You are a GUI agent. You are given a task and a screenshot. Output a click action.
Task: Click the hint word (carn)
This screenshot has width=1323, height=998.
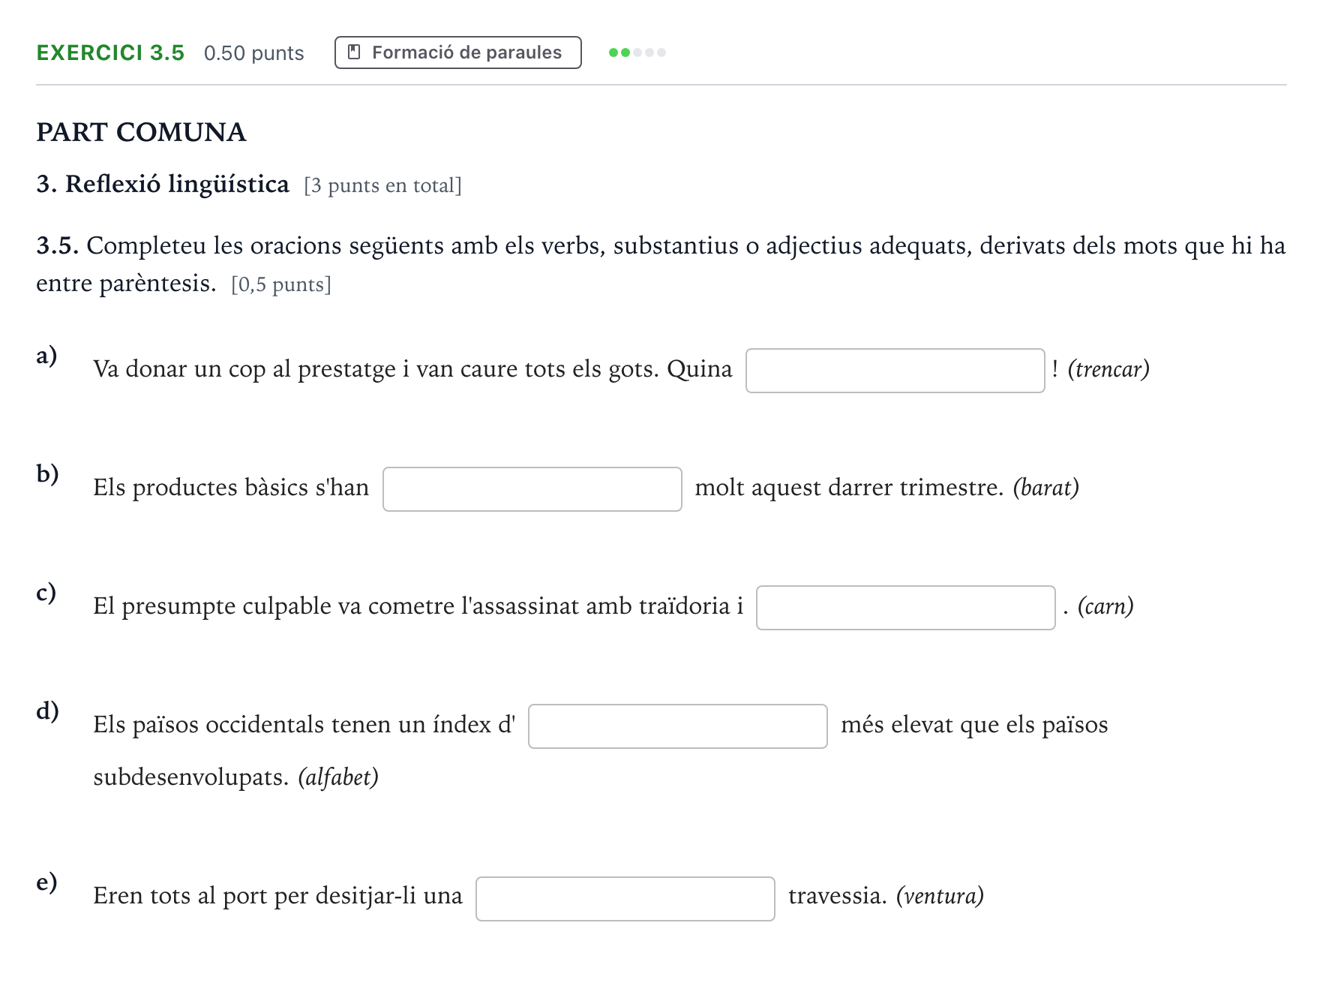click(x=1105, y=606)
